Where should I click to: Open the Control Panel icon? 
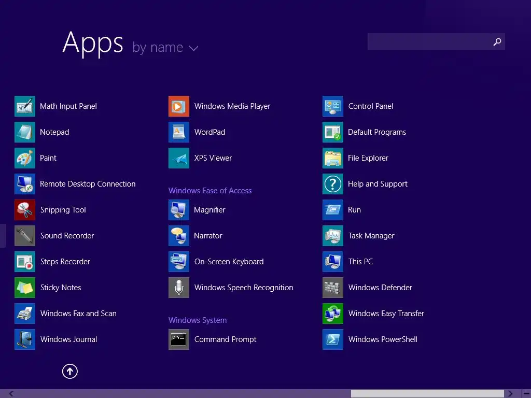[x=333, y=106]
